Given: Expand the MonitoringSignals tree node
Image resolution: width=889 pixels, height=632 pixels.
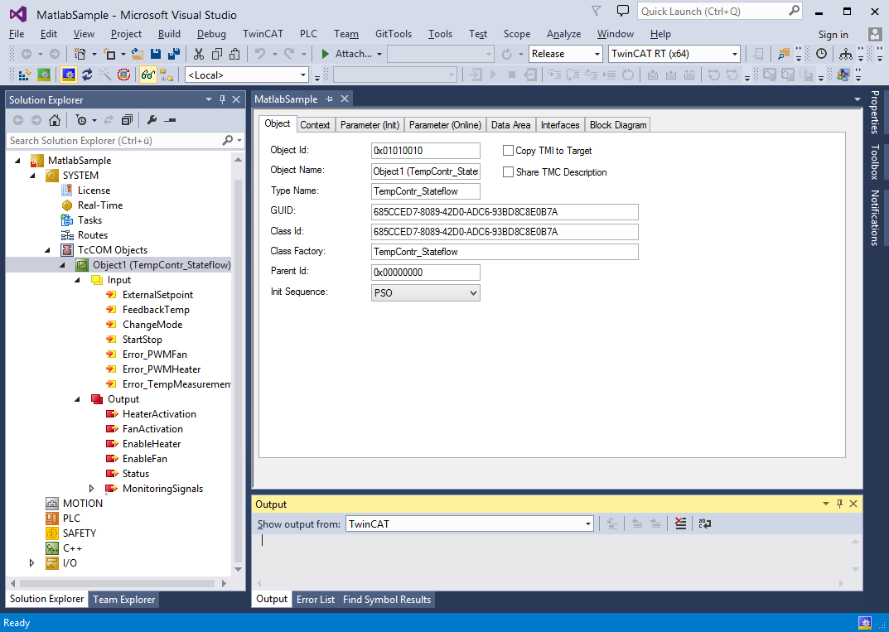Looking at the screenshot, I should pos(91,489).
